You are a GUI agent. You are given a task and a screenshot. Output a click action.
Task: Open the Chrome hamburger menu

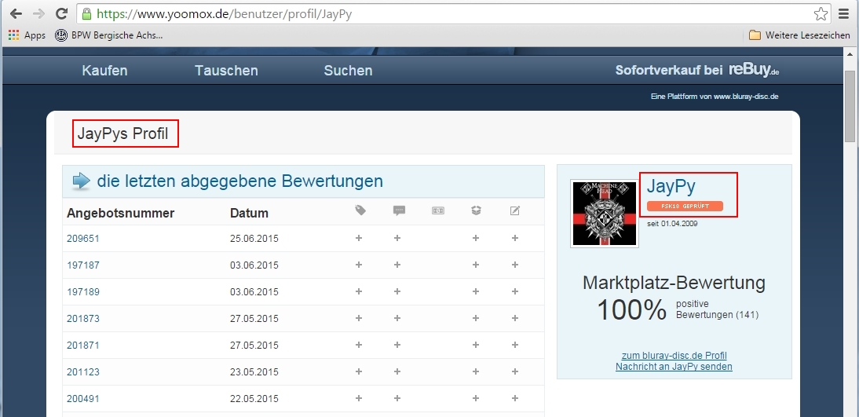click(x=844, y=14)
